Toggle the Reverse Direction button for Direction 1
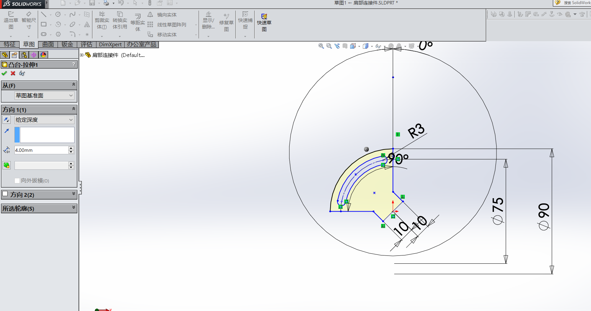This screenshot has width=591, height=311. point(7,120)
